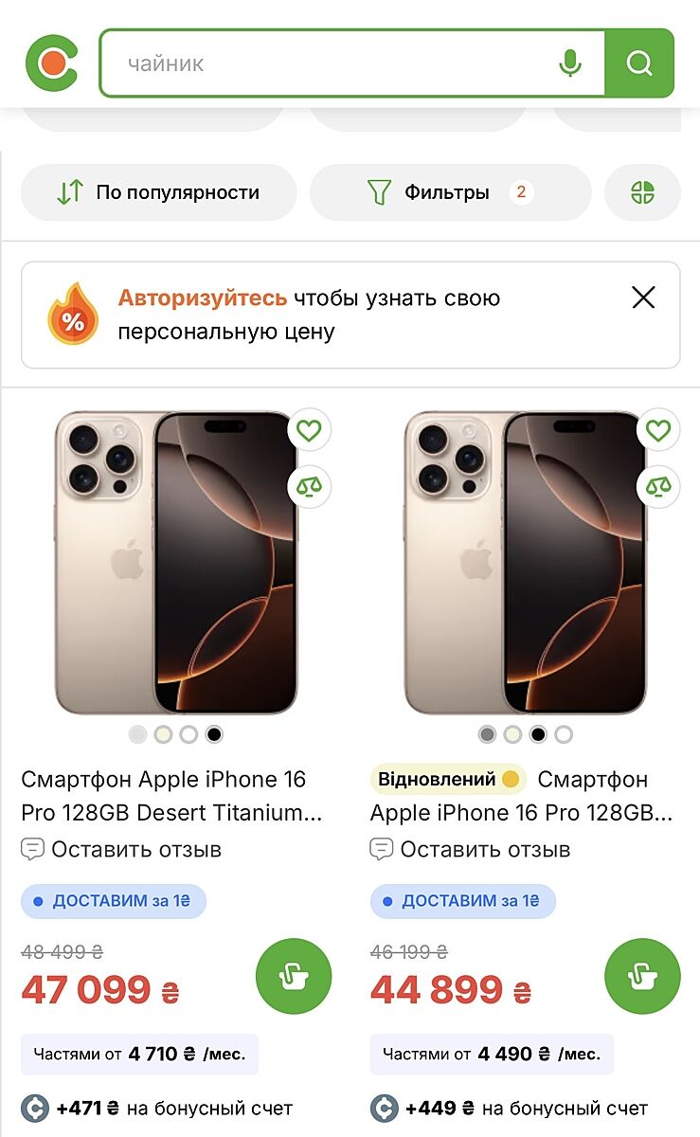Open the По популярности sorting dropdown

(158, 192)
